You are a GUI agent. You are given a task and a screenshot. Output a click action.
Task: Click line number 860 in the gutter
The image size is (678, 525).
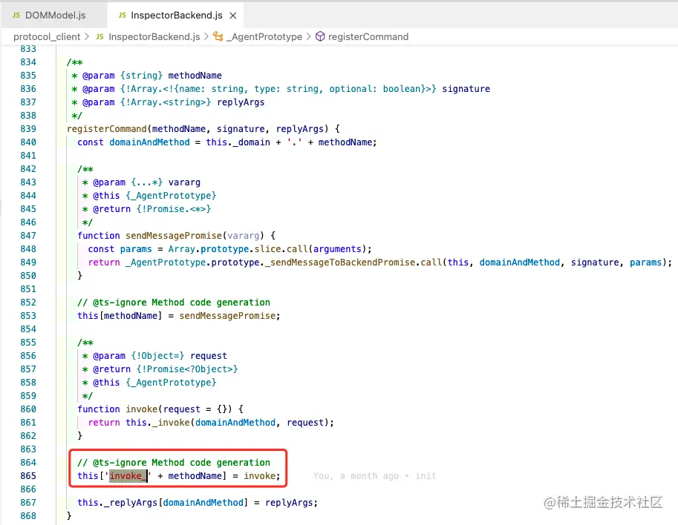point(28,409)
